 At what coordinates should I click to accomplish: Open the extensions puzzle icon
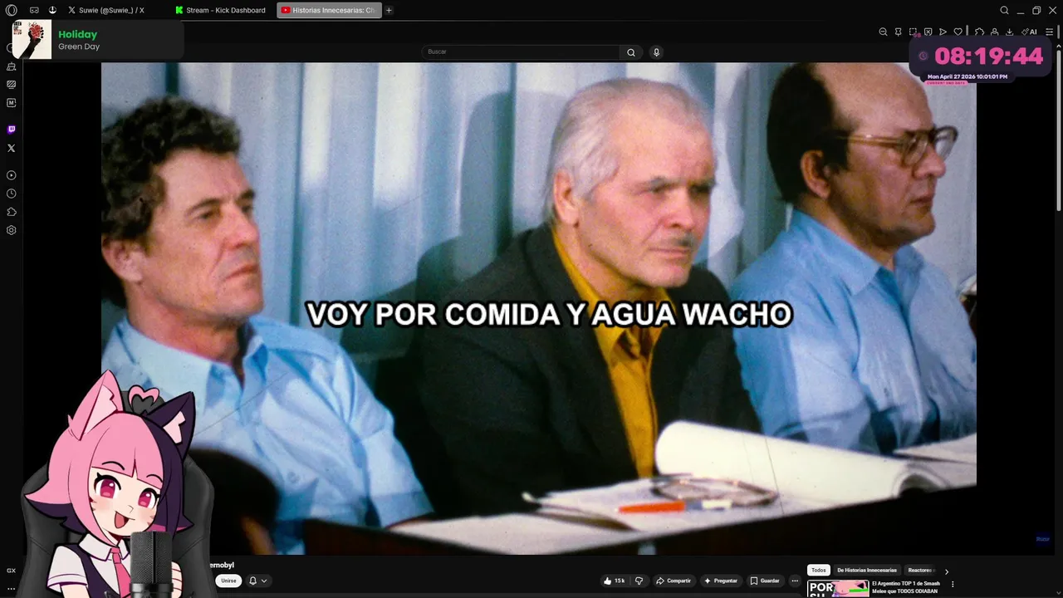979,32
